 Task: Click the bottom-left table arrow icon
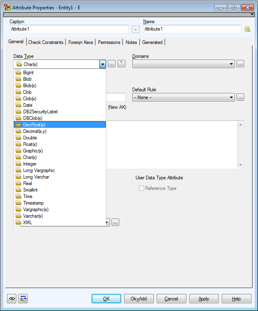pyautogui.click(x=23, y=299)
